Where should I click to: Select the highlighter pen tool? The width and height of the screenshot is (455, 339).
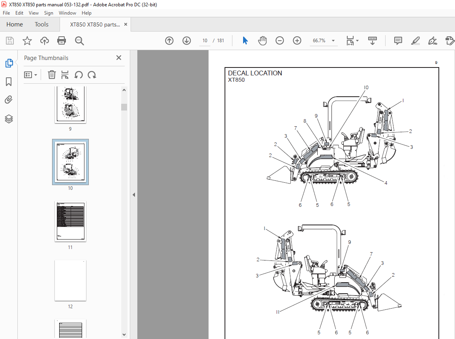click(x=416, y=41)
